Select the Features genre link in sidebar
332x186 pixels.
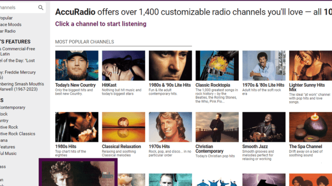pos(7,147)
